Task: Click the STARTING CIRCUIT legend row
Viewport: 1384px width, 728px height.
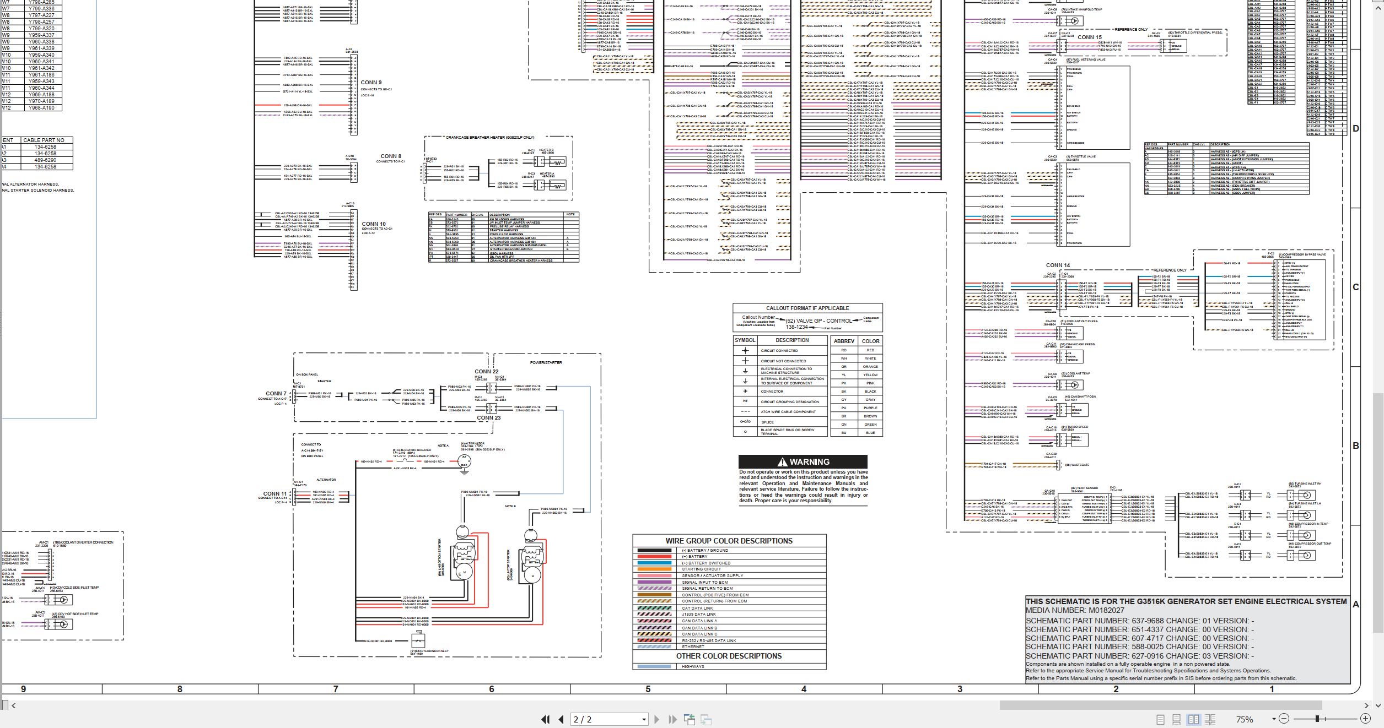Action: click(x=729, y=569)
